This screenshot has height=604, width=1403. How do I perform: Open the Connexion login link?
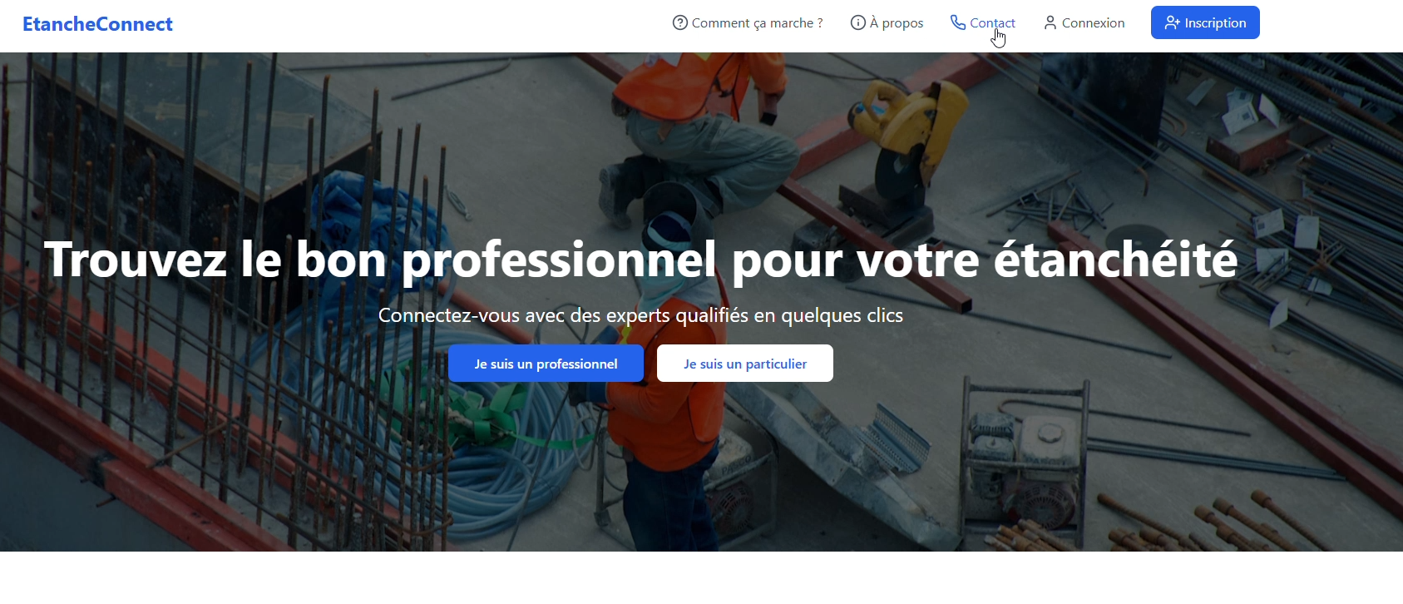tap(1084, 22)
